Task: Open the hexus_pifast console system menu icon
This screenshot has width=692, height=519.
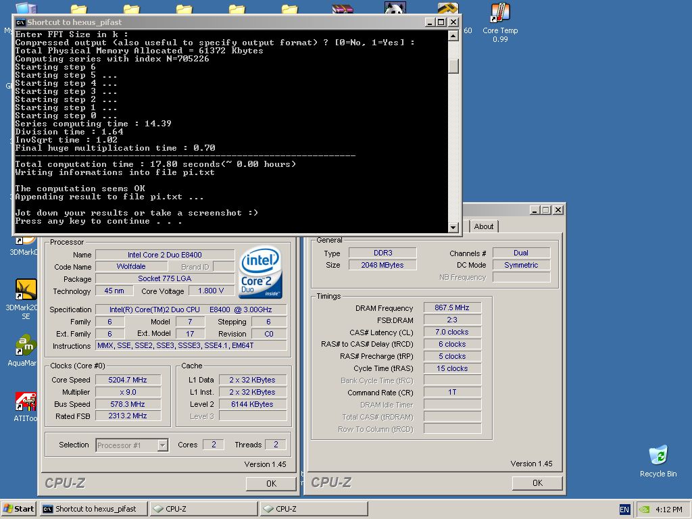Action: coord(20,22)
